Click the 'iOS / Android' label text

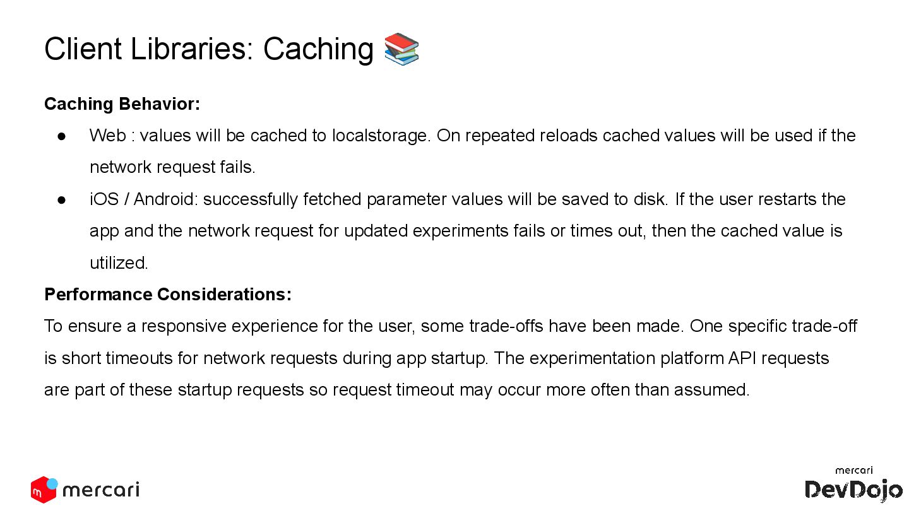(143, 199)
